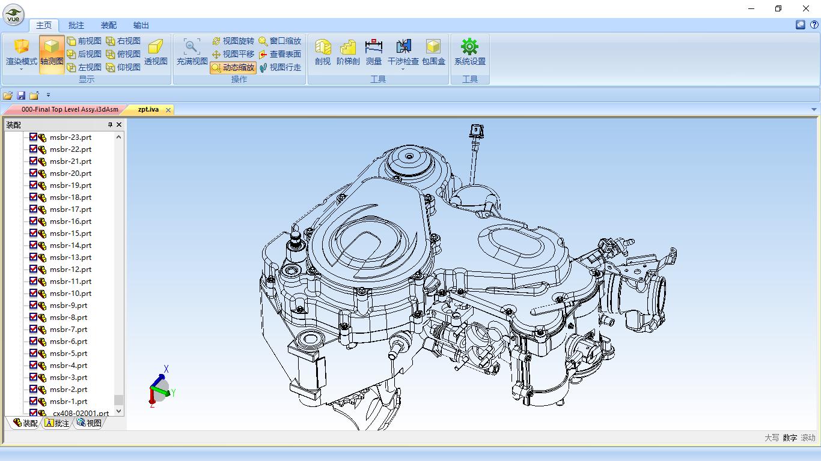Click 充满视图 fit view tool
Screen dimensions: 821x461
tap(192, 53)
